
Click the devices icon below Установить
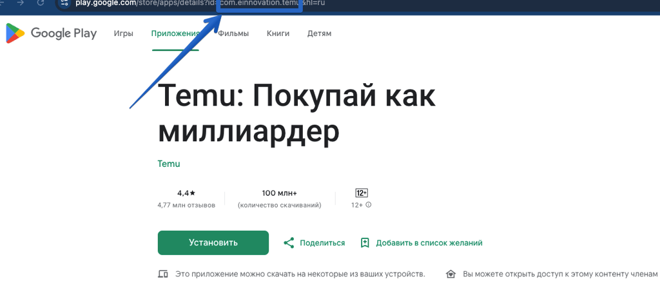163,274
